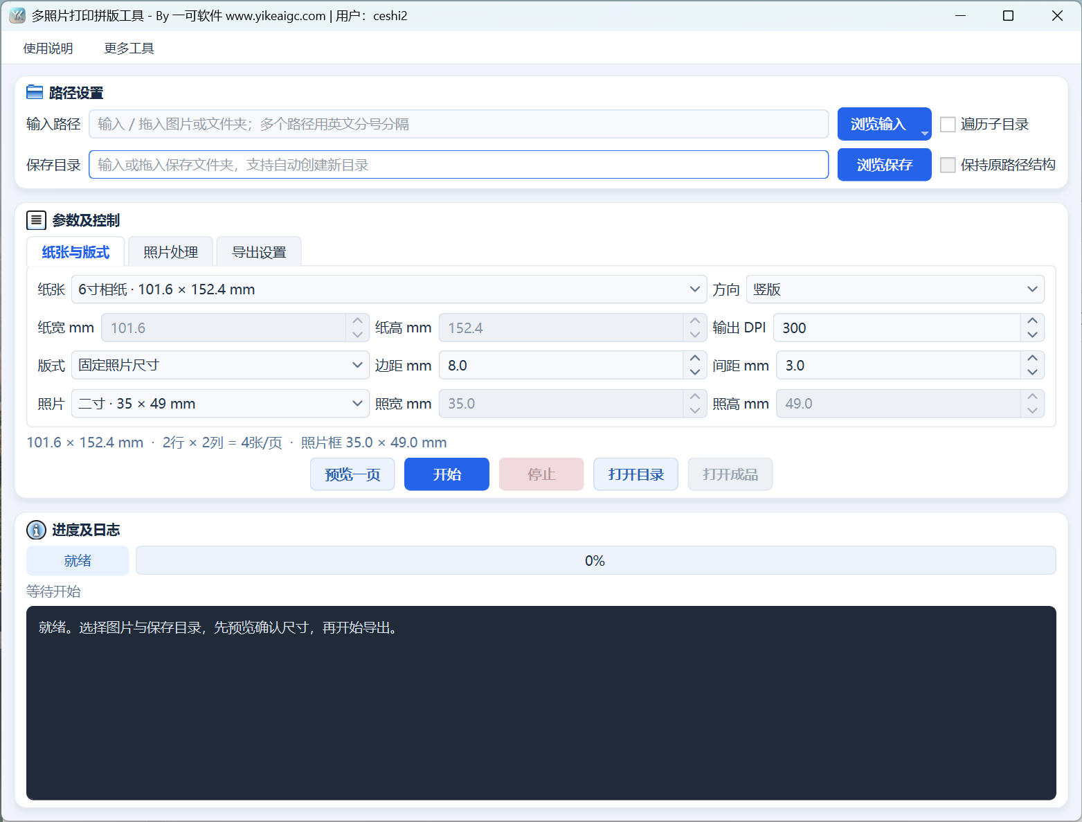Click the app logo icon in title bar
The image size is (1082, 822).
click(17, 15)
